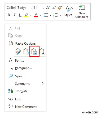Toggle Underline formatting in mini toolbar
Screen dimensions: 101x115
20,15
